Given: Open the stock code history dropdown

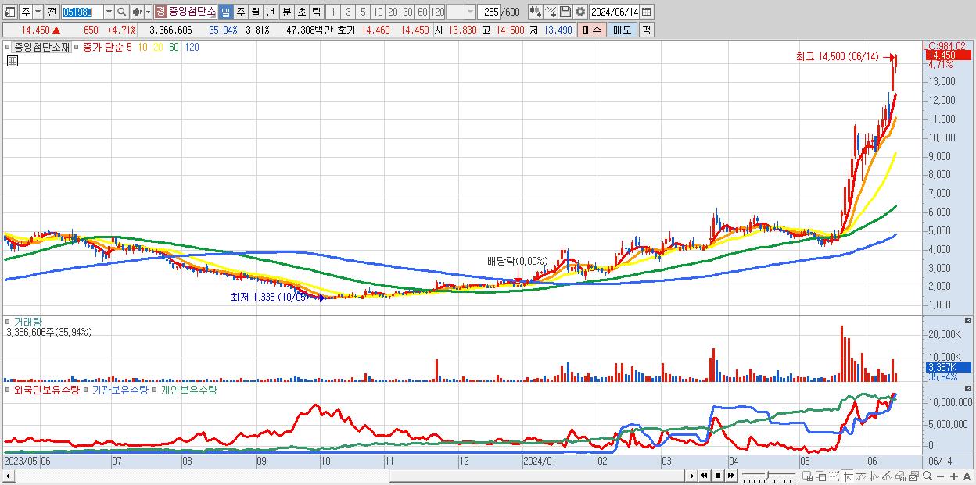Looking at the screenshot, I should (109, 12).
